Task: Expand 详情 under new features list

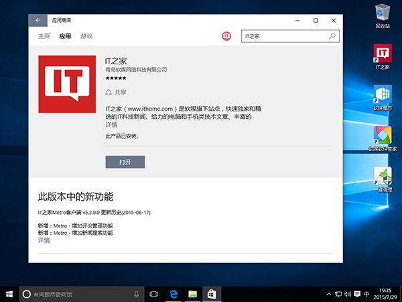Action: point(44,240)
